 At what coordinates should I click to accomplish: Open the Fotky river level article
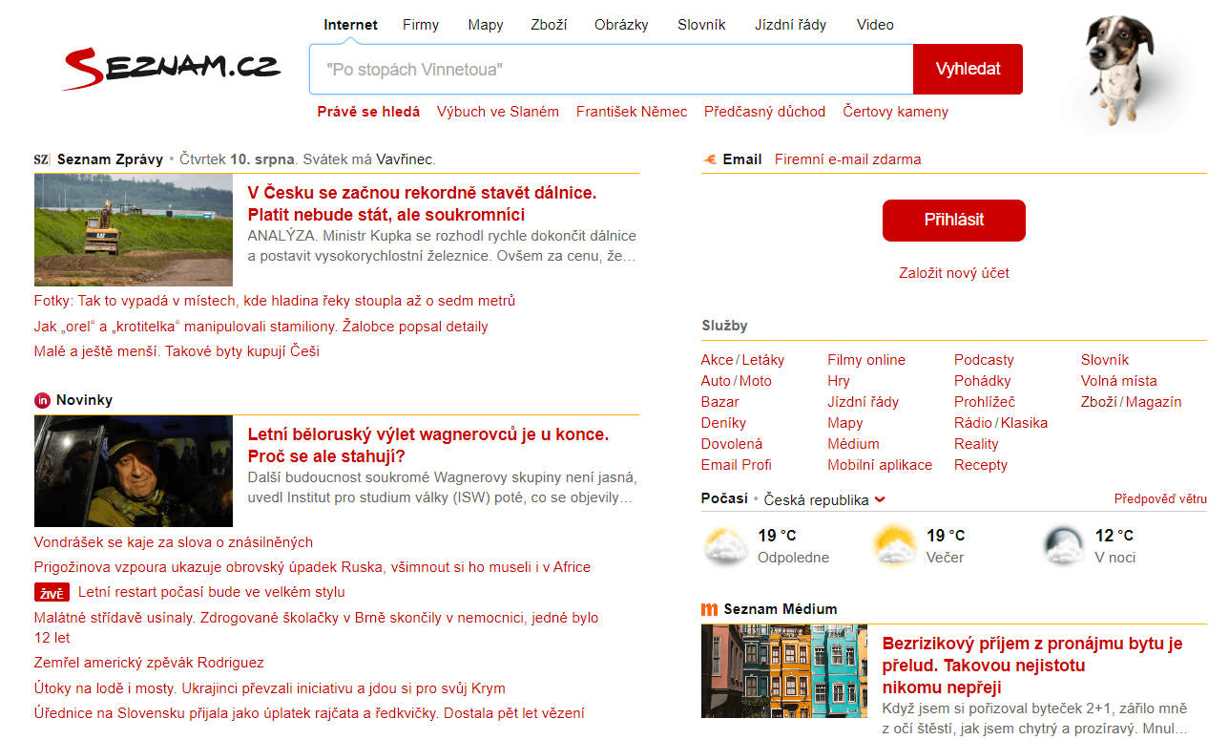coord(275,301)
